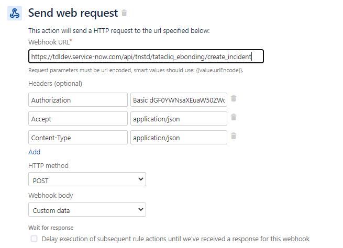Delete the Send web request action via trash icon
This screenshot has height=248, width=343.
point(124,13)
